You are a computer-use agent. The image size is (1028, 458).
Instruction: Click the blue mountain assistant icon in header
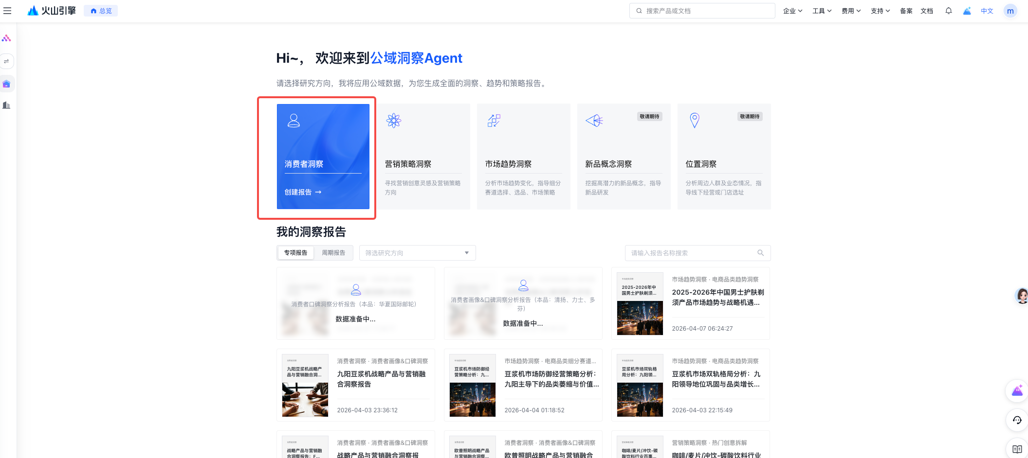[x=967, y=11]
